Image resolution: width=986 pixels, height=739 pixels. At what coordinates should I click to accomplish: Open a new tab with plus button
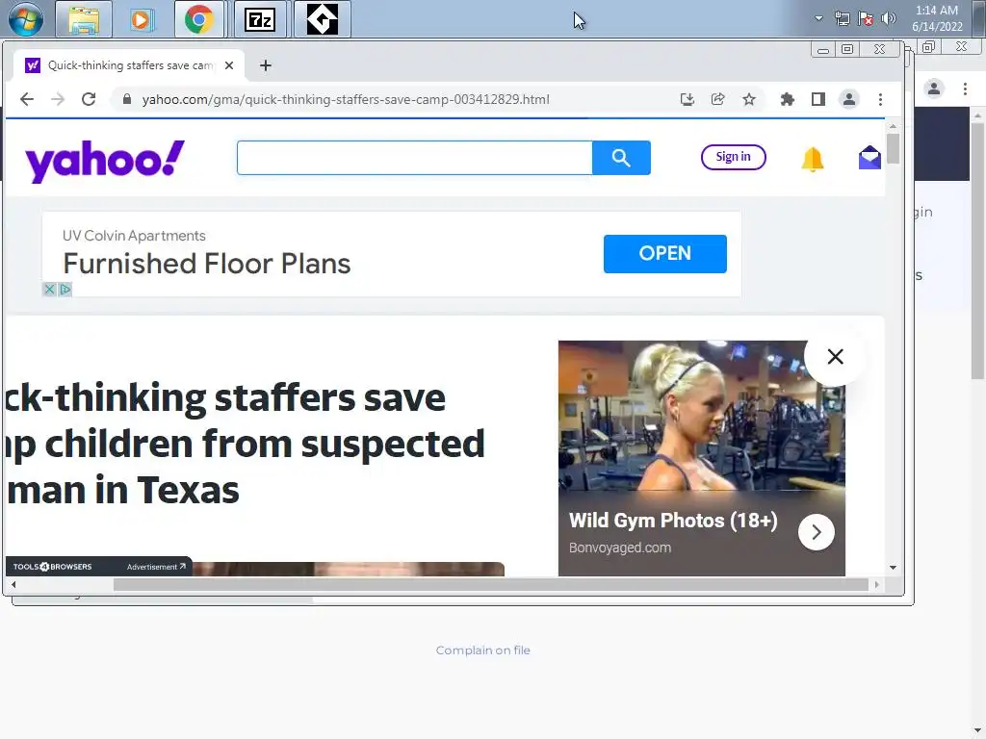(266, 65)
